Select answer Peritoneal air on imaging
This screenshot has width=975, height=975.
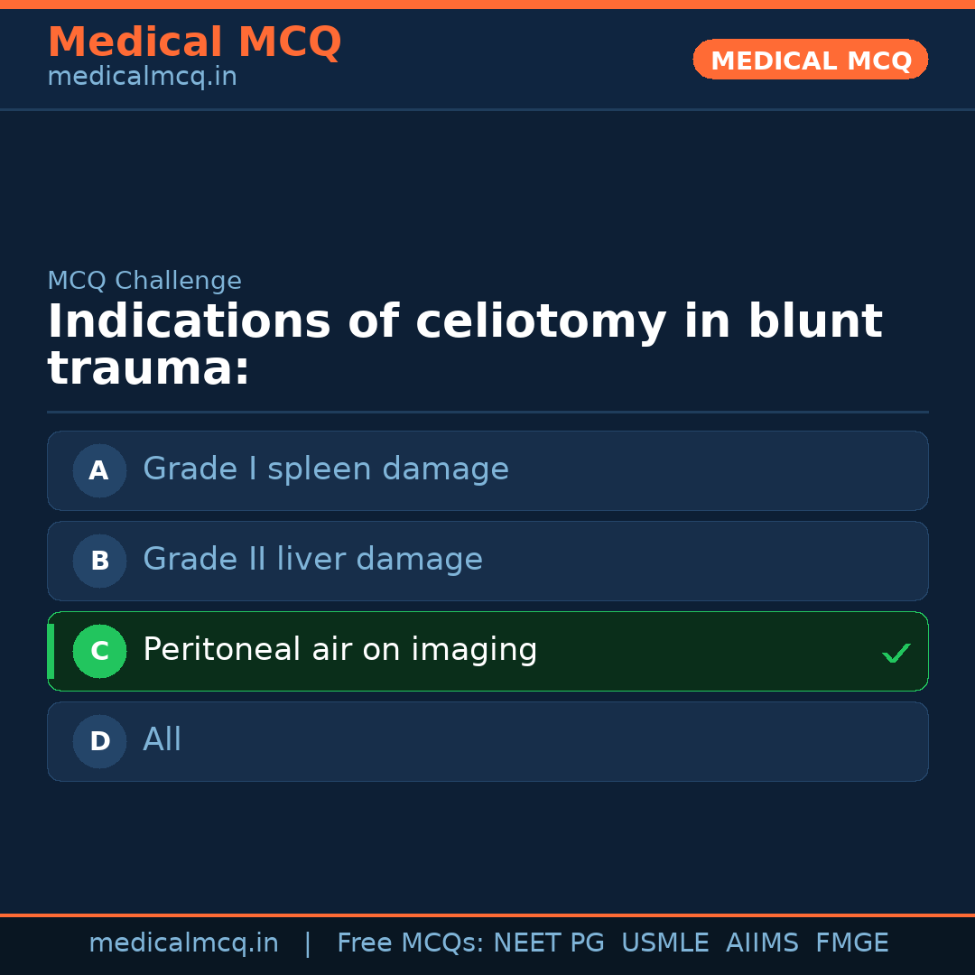pyautogui.click(x=339, y=650)
